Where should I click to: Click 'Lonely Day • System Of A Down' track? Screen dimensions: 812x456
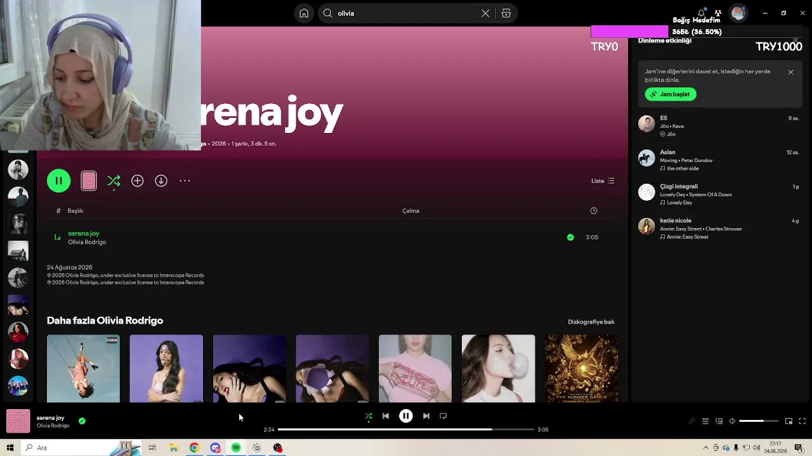pos(696,194)
